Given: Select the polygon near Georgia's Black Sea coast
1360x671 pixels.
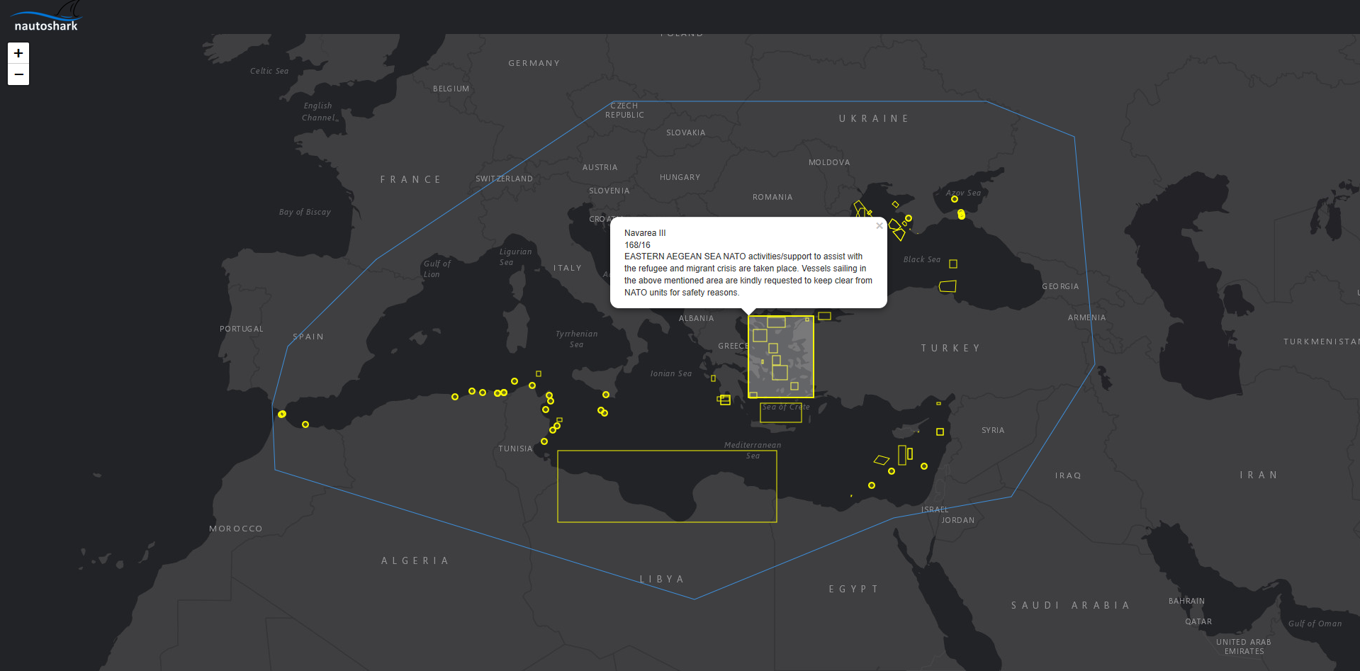Looking at the screenshot, I should tap(948, 286).
